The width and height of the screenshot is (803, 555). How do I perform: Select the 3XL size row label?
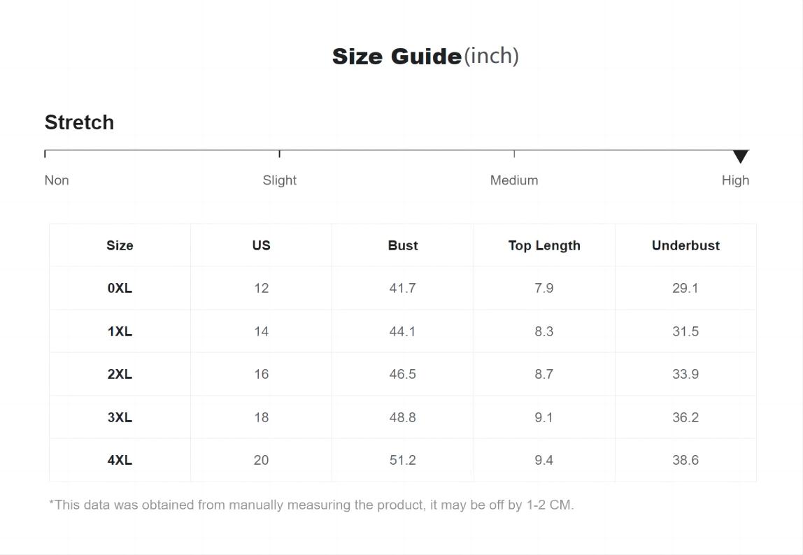coord(120,417)
